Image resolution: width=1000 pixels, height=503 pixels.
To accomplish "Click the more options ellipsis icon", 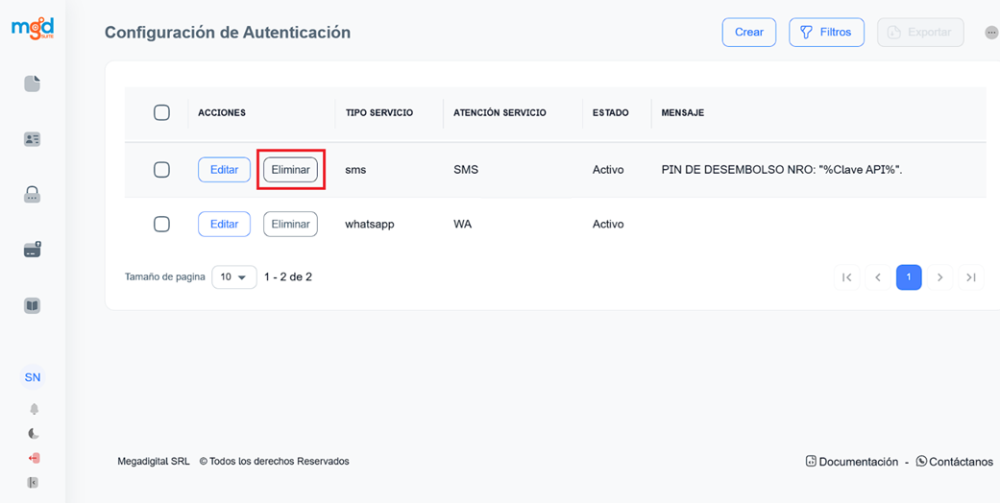I will coord(991,33).
